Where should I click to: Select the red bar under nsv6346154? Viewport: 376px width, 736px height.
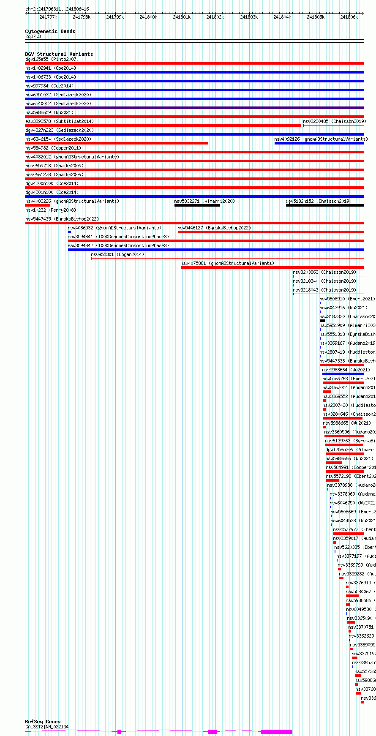click(117, 143)
